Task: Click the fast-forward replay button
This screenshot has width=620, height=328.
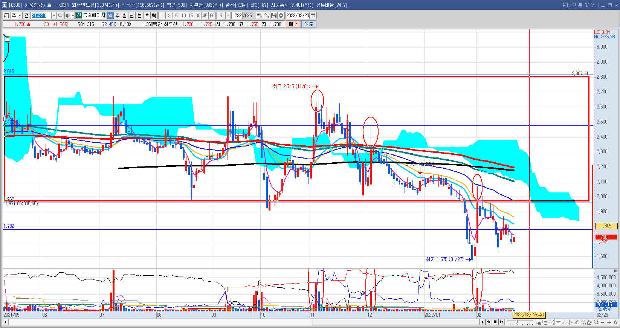Action: pos(502,322)
